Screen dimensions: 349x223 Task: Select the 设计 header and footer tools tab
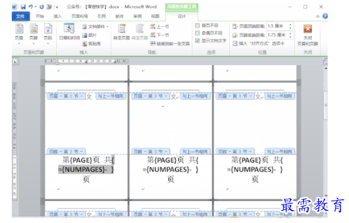[x=182, y=16]
